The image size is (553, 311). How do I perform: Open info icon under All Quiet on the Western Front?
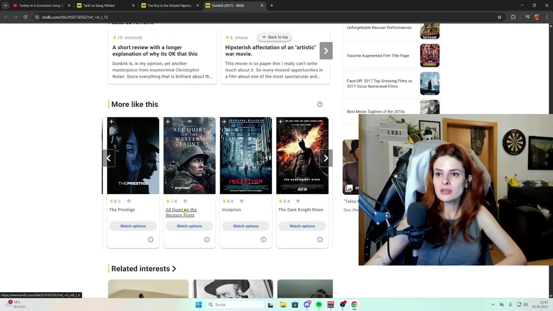pyautogui.click(x=207, y=239)
